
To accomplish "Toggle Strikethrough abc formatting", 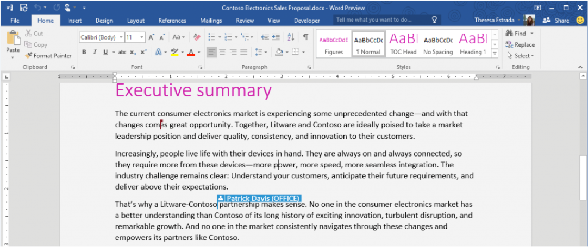I will pos(122,53).
